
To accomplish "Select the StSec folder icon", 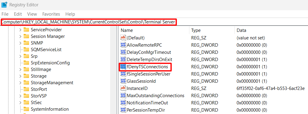I will coord(26,103).
